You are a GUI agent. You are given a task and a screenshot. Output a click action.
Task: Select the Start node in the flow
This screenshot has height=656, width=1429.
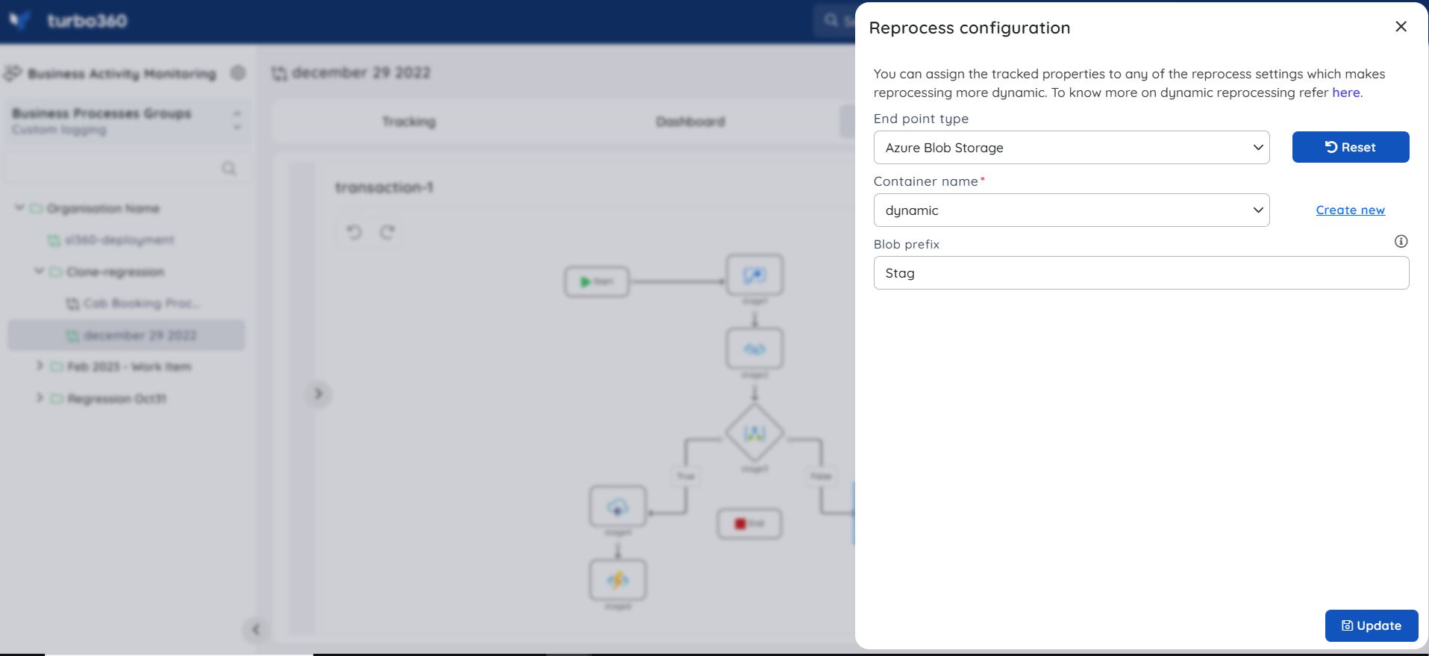tap(596, 281)
